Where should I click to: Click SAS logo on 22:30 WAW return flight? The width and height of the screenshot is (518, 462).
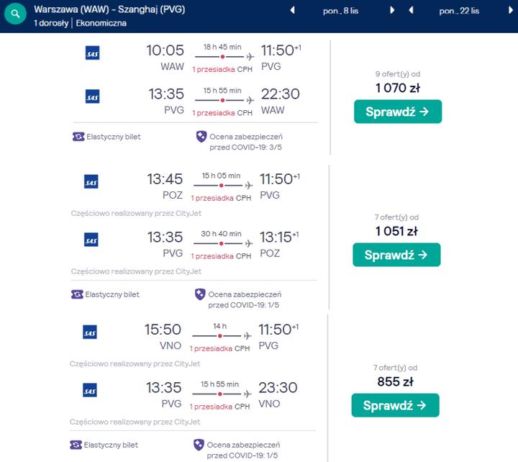[x=92, y=96]
